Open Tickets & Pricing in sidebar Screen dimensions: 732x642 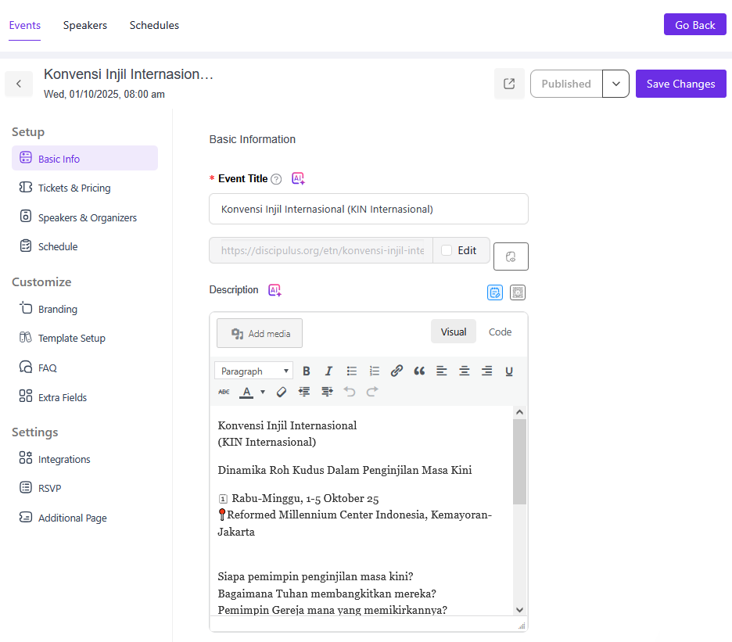74,188
